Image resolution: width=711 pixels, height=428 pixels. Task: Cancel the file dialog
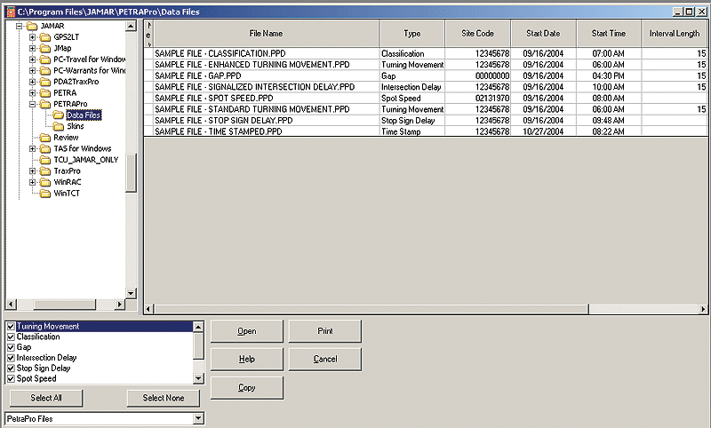325,359
